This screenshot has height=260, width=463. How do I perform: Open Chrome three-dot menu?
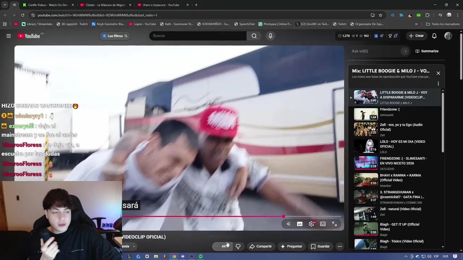click(x=458, y=15)
